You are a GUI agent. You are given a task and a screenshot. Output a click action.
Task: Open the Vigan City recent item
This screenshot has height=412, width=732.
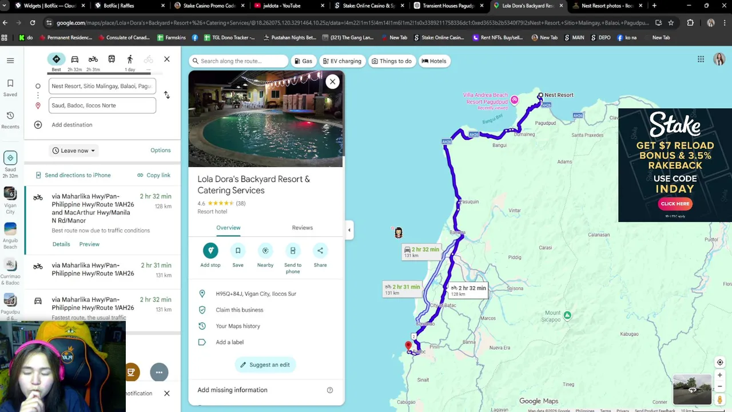(x=10, y=201)
